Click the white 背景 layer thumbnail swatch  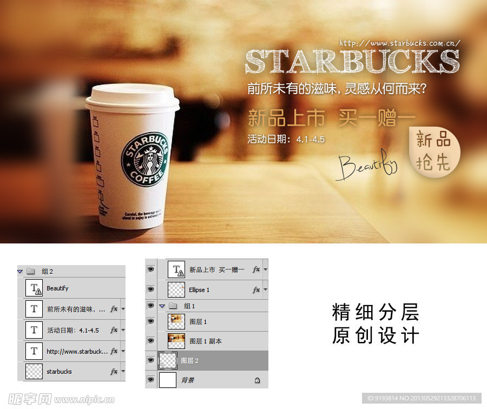click(x=167, y=380)
